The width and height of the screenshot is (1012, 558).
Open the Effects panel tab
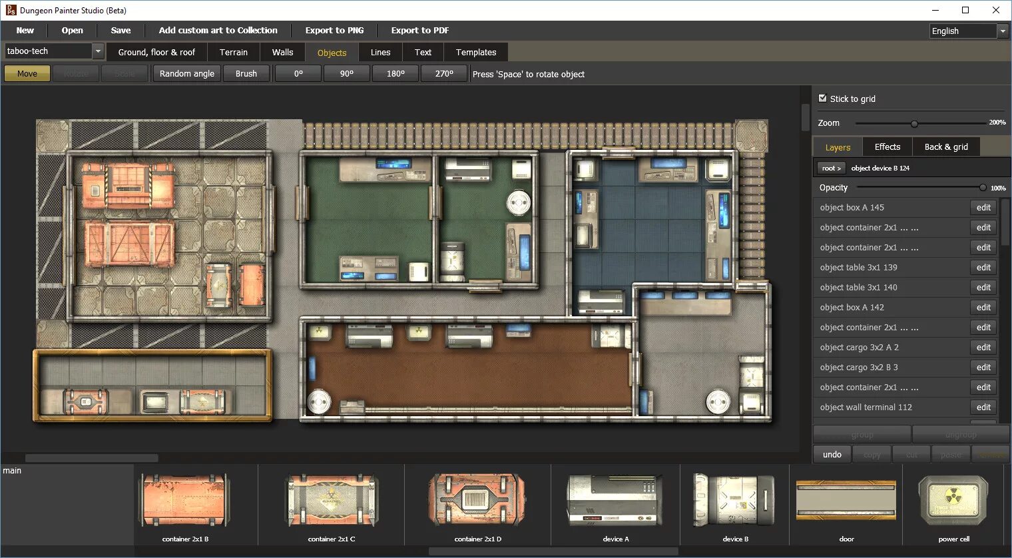[x=887, y=146]
